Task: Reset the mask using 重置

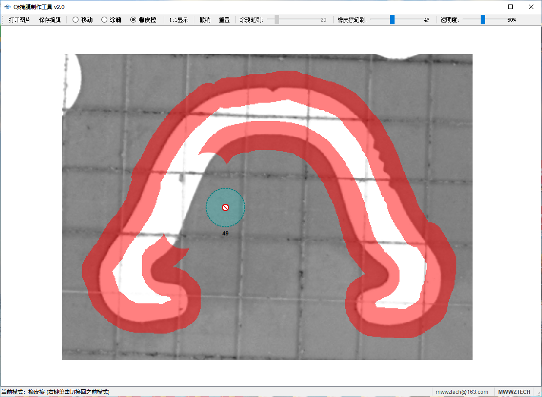Action: coord(224,20)
